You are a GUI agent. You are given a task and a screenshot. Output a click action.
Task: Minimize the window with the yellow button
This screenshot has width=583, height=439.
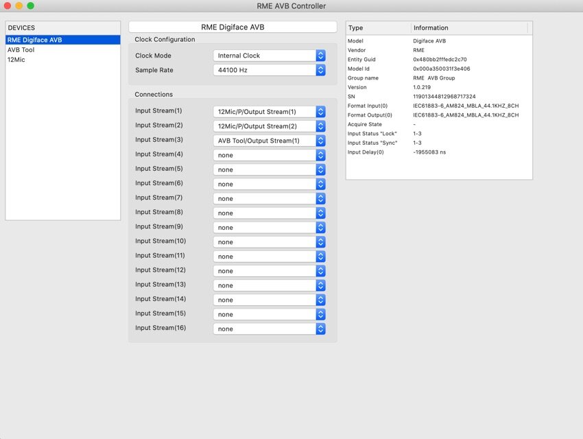pyautogui.click(x=19, y=5)
